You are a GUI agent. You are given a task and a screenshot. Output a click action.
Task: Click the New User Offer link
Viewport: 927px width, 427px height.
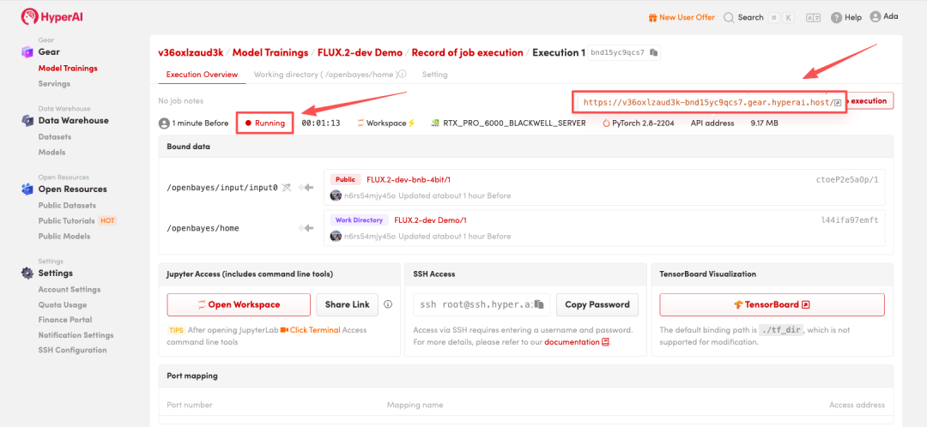[687, 17]
